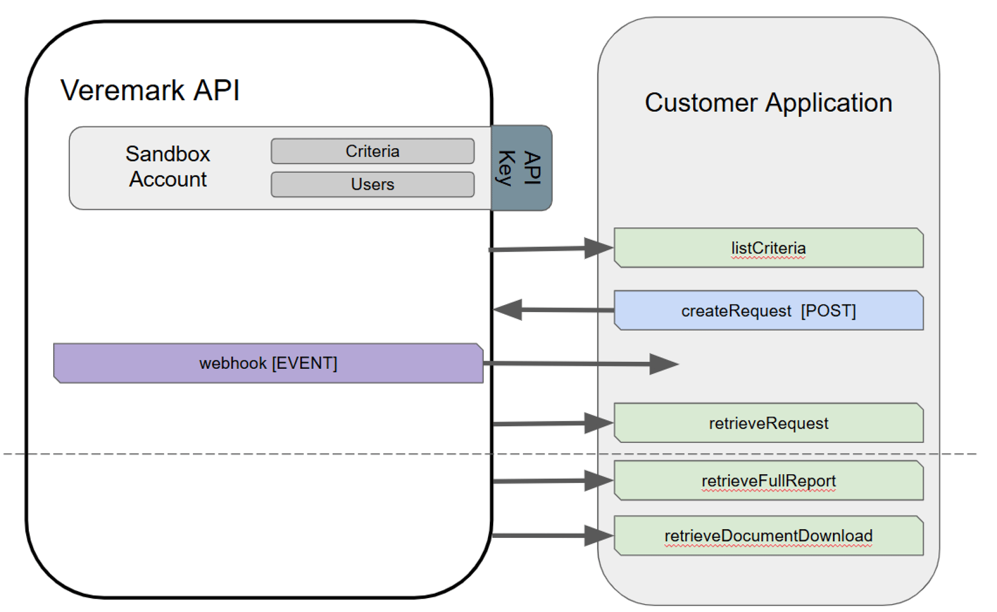Click the API Key connector block
This screenshot has height=612, width=997.
pyautogui.click(x=521, y=168)
